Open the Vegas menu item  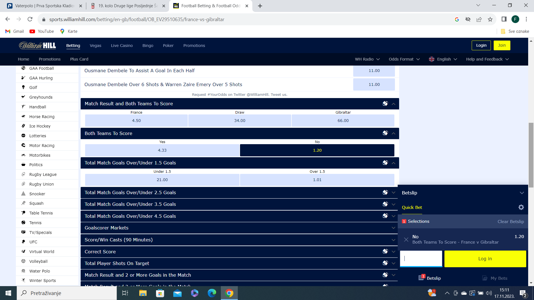95,46
